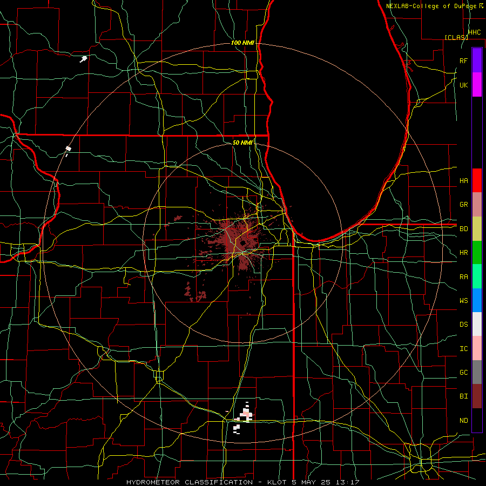This screenshot has width=486, height=486.
Task: Select the dusty pink GR legend swatch
Action: (x=477, y=205)
